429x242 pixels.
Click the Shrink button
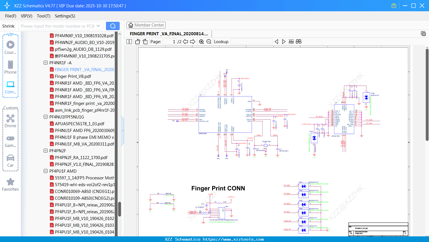click(x=8, y=26)
